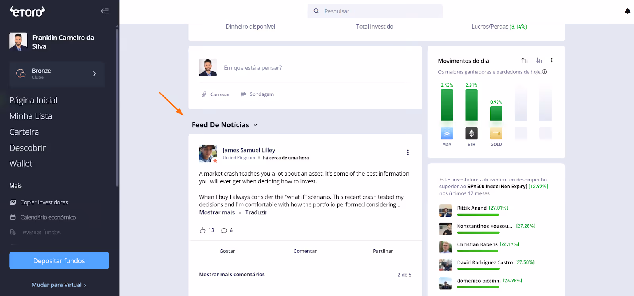Image resolution: width=634 pixels, height=296 pixels.
Task: Open James Samuel Lilley post options menu
Action: point(408,153)
